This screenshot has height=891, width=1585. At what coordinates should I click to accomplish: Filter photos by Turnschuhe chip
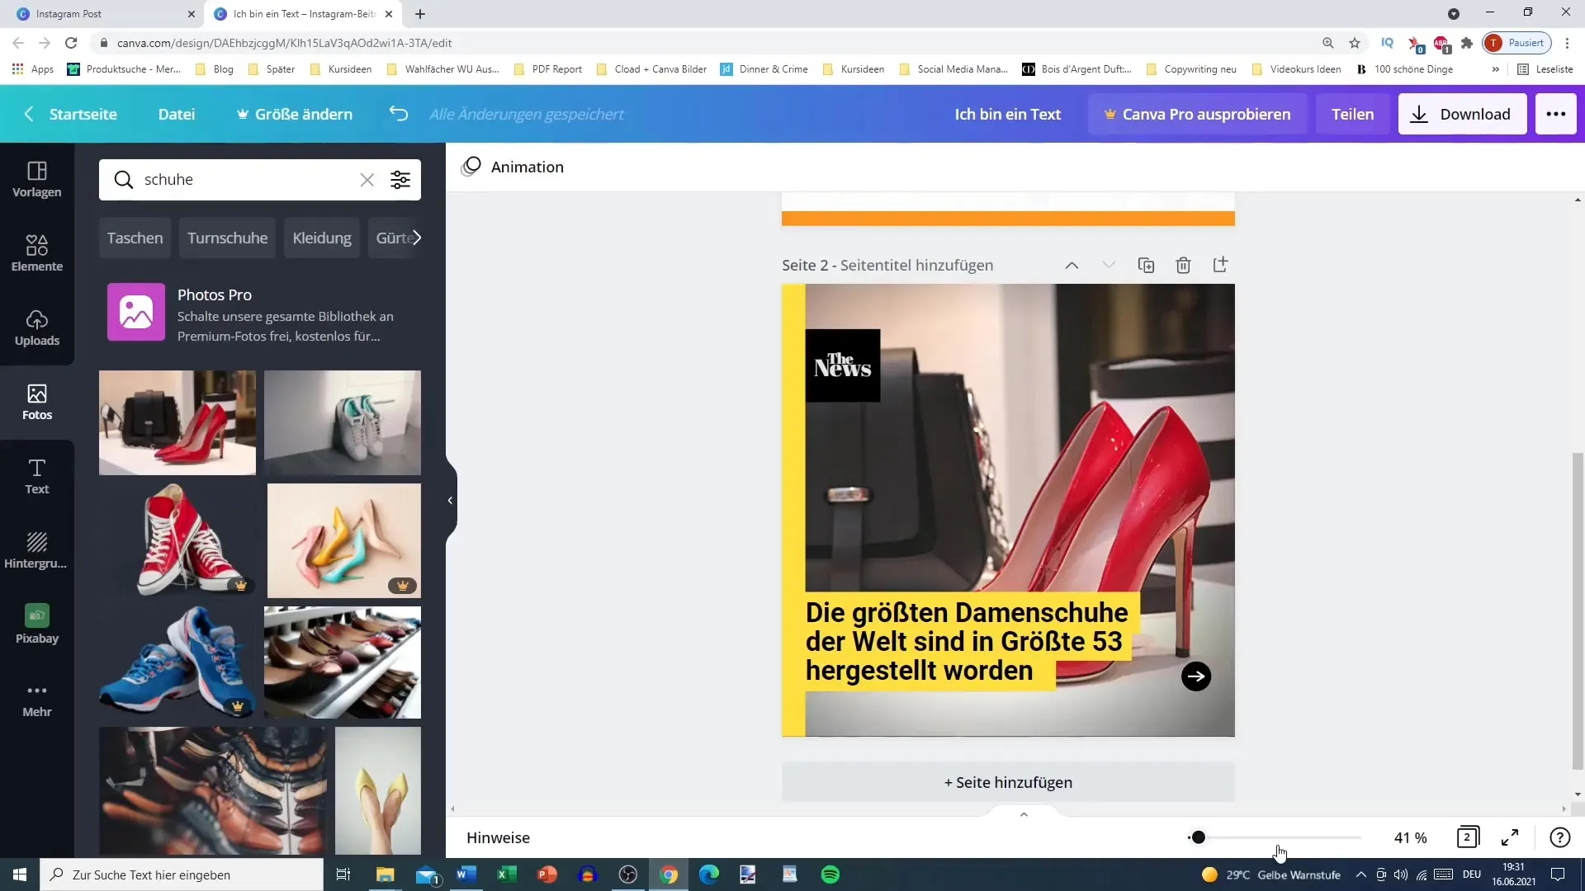click(x=227, y=238)
